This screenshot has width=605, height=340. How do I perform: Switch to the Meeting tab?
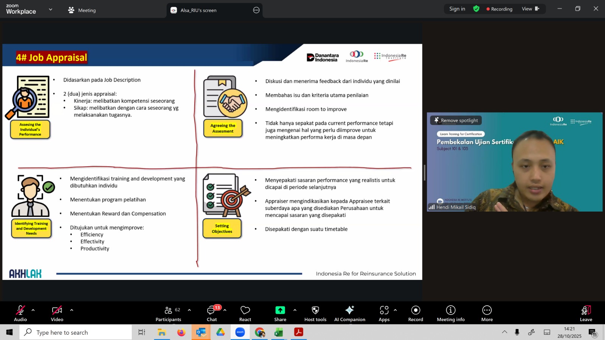(82, 10)
